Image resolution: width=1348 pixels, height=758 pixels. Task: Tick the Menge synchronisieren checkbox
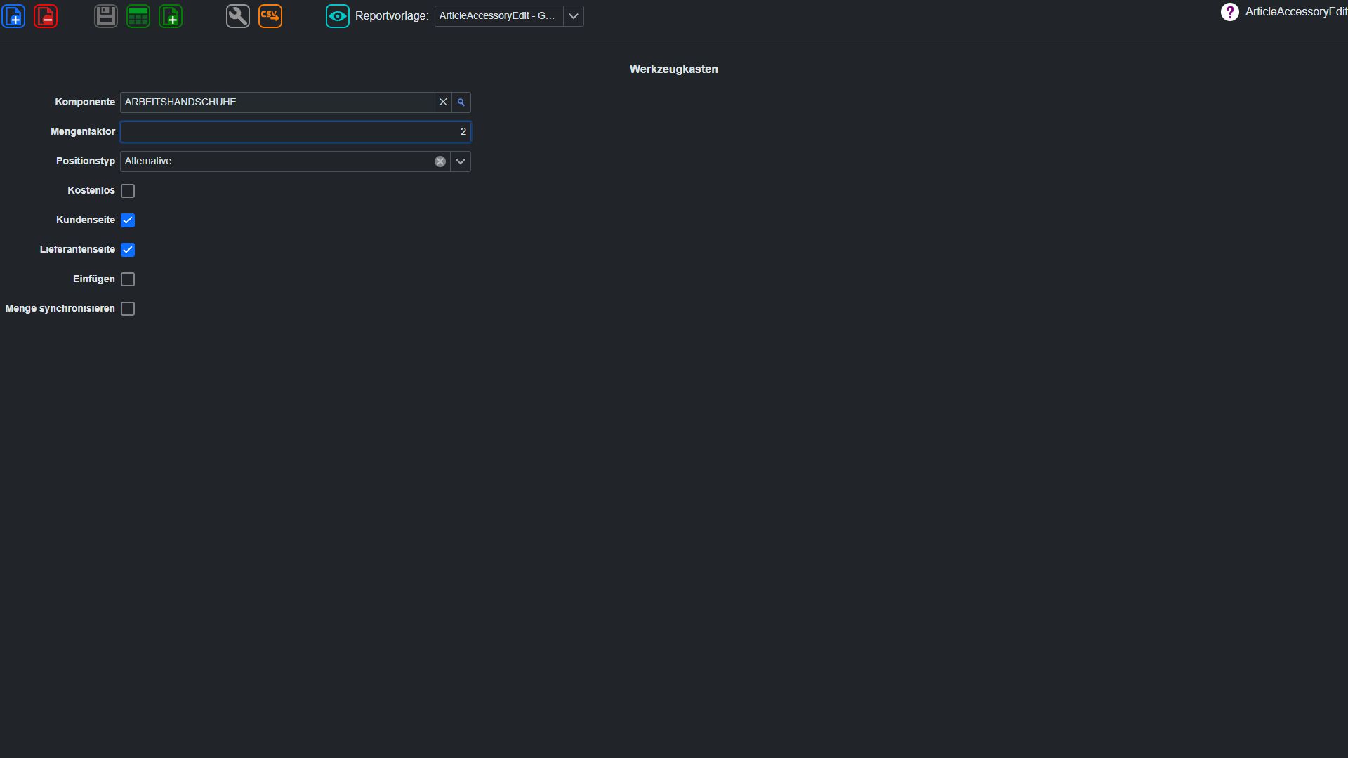pos(128,309)
